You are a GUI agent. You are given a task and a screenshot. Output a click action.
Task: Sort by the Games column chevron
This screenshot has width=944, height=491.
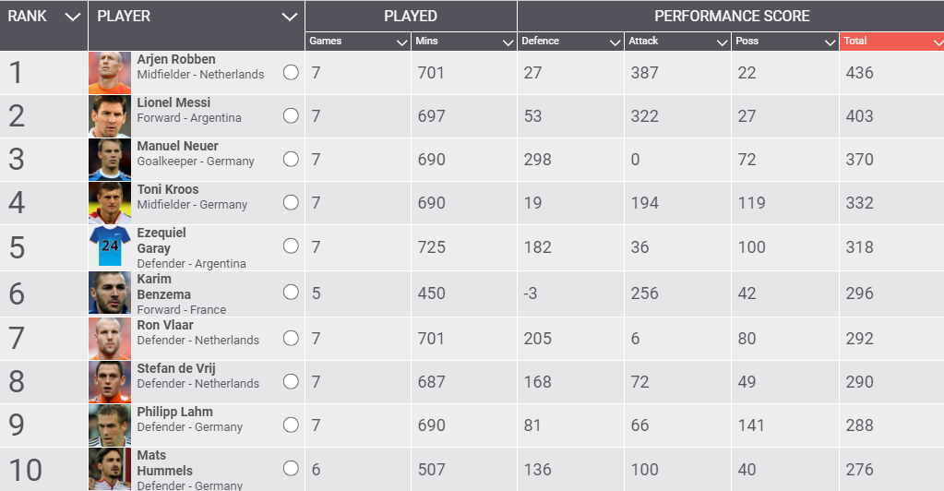[x=401, y=42]
